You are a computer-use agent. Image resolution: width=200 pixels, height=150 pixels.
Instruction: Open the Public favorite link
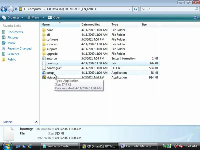click(11, 59)
